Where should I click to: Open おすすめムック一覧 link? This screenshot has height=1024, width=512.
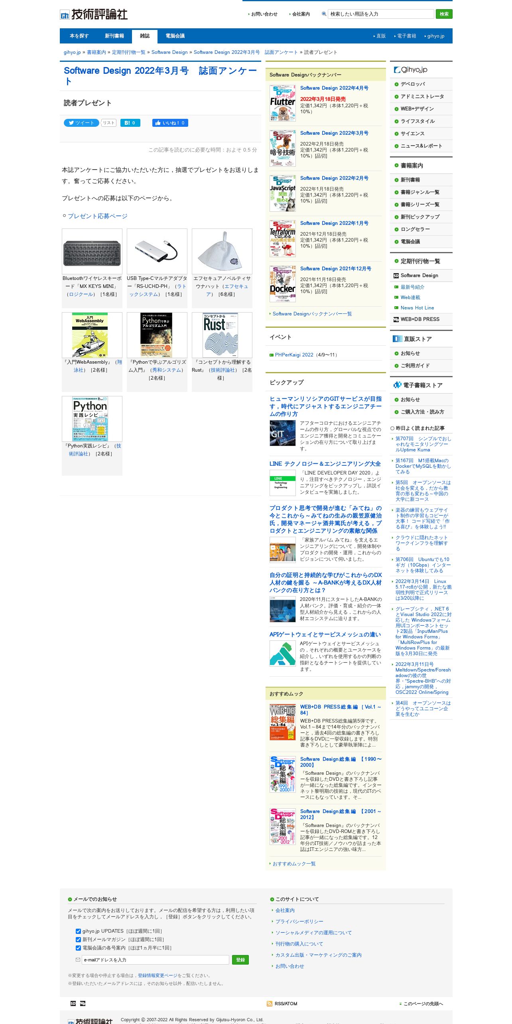coord(294,864)
